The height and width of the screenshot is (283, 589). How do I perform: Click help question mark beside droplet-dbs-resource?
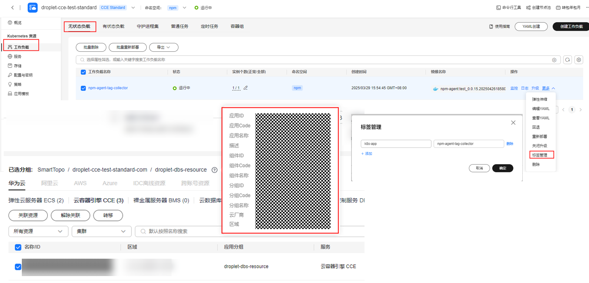click(x=214, y=170)
